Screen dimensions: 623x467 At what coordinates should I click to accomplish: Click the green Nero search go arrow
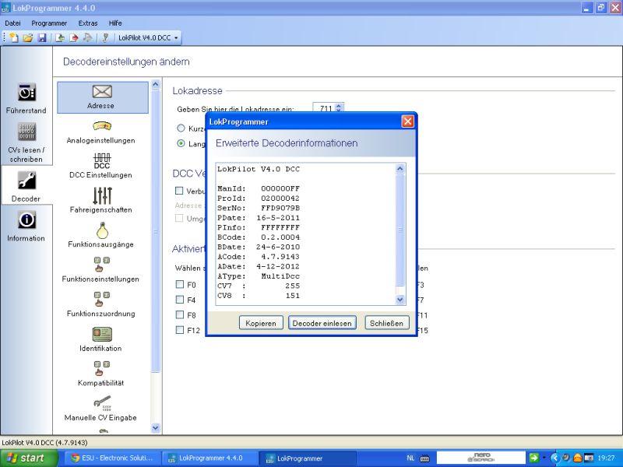(x=534, y=458)
